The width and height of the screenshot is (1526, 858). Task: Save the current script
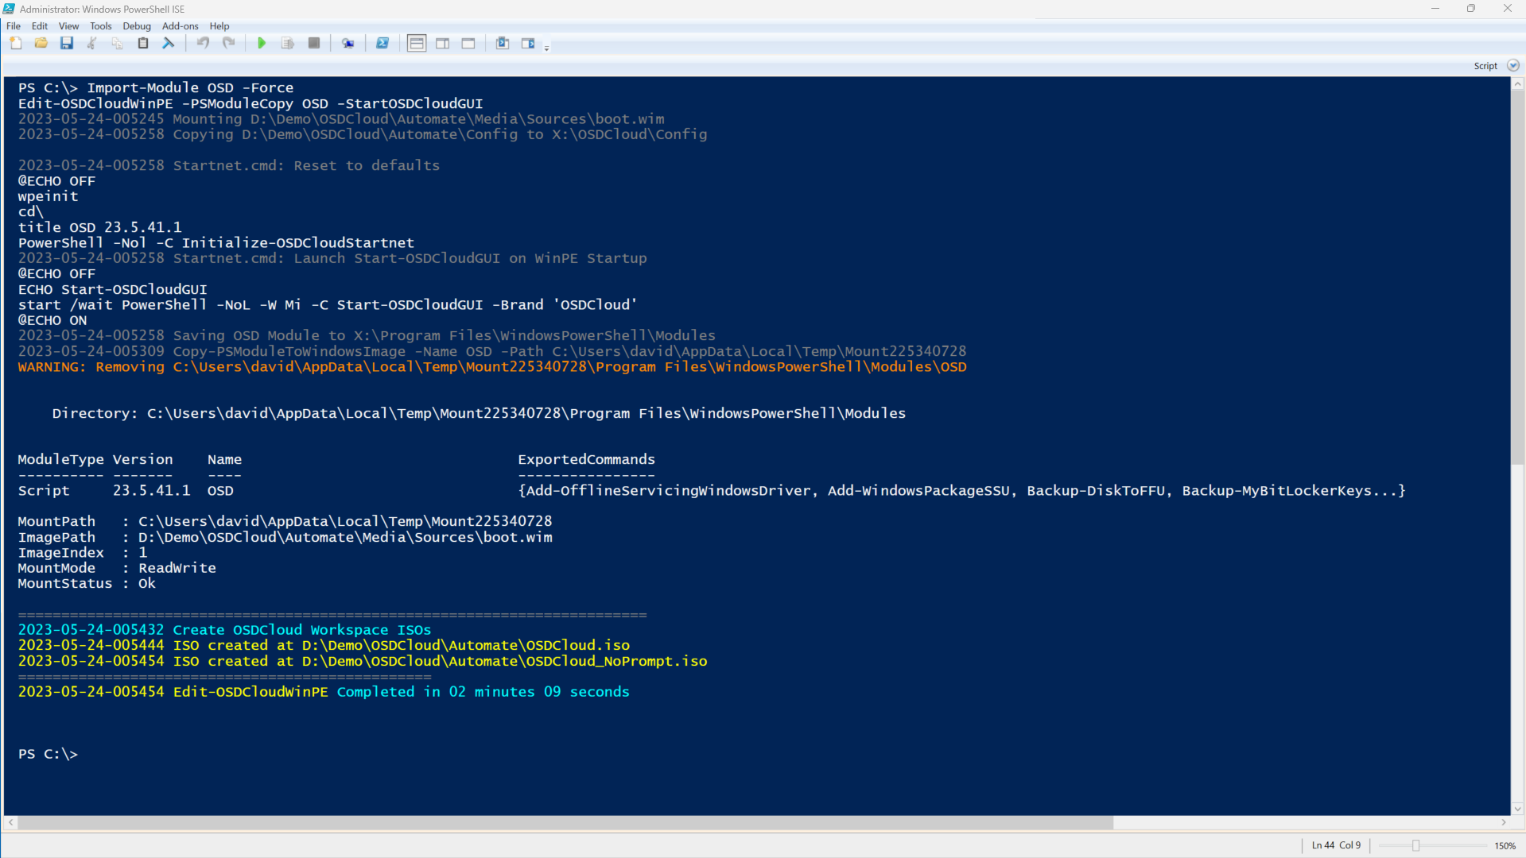67,44
